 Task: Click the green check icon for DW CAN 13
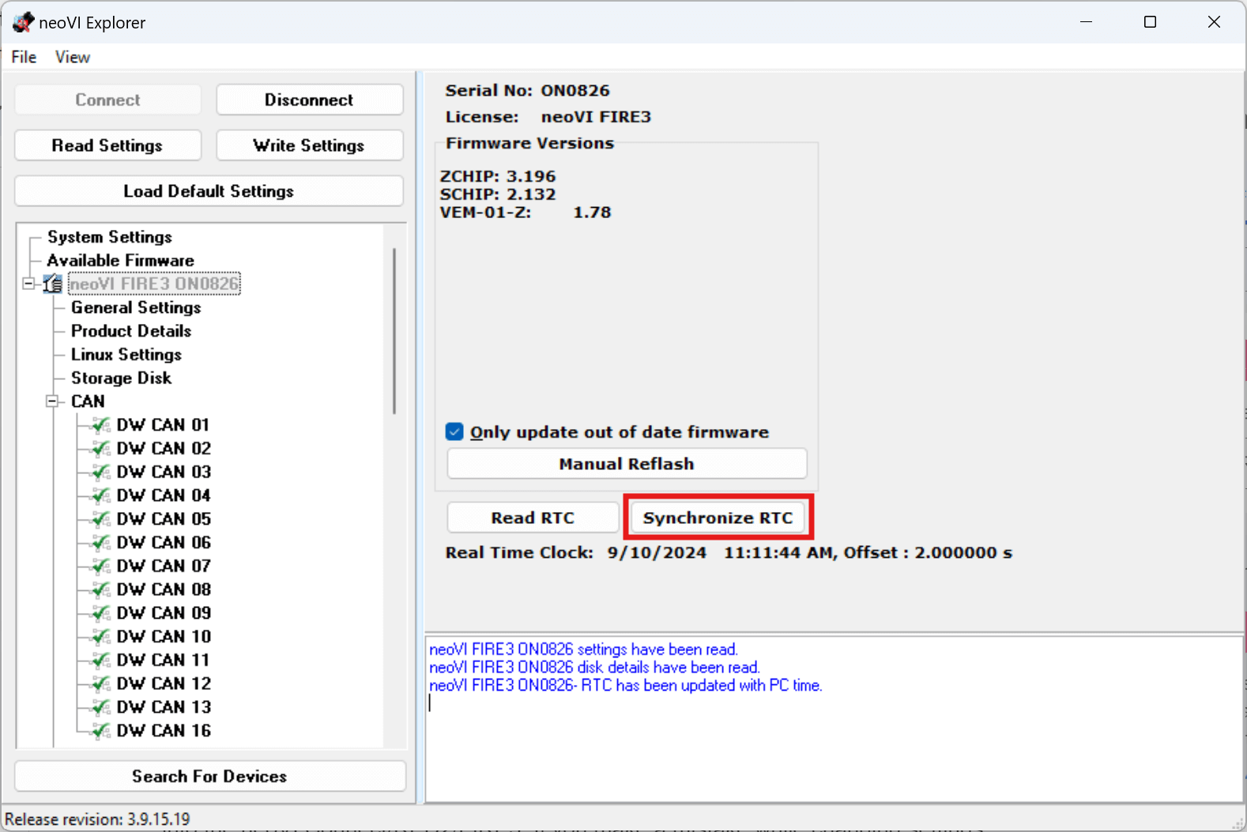(x=100, y=707)
